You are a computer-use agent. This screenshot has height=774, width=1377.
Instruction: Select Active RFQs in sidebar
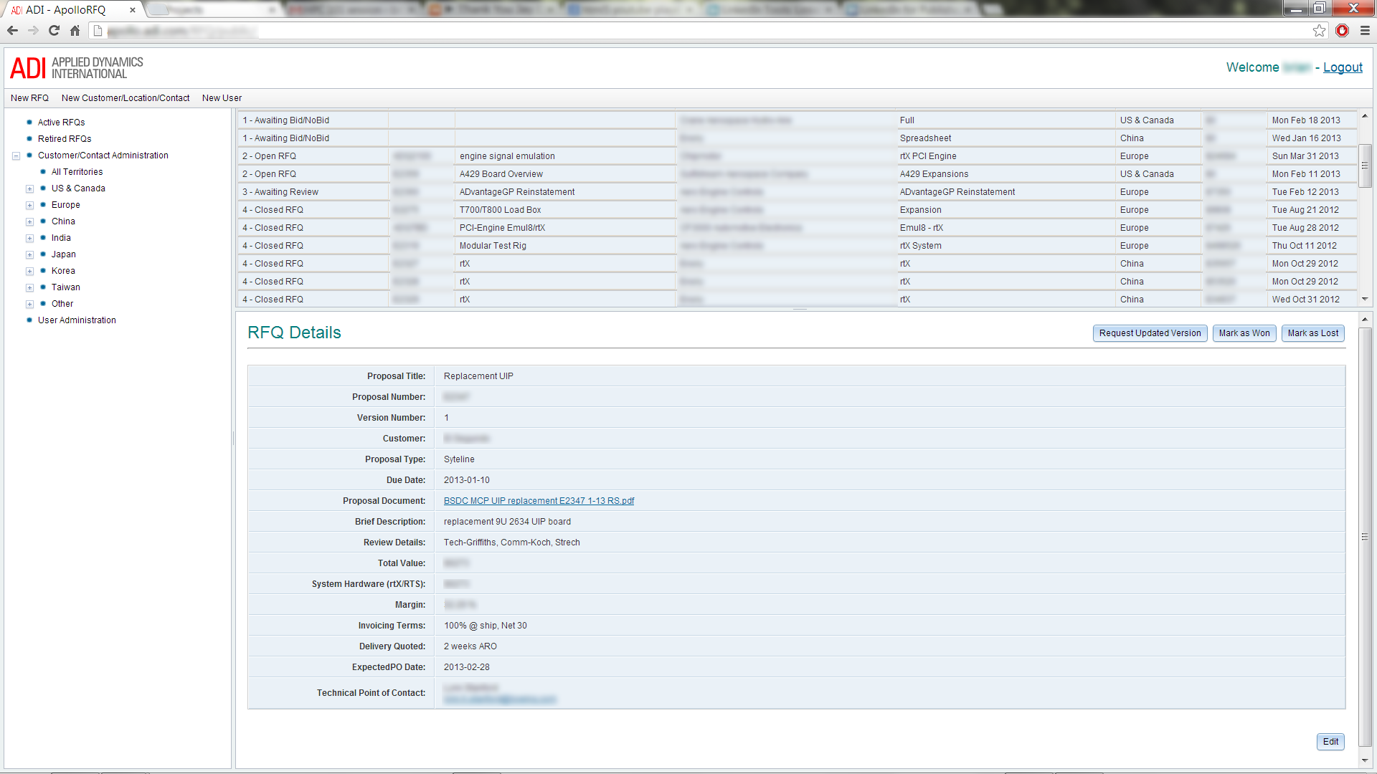click(x=61, y=123)
